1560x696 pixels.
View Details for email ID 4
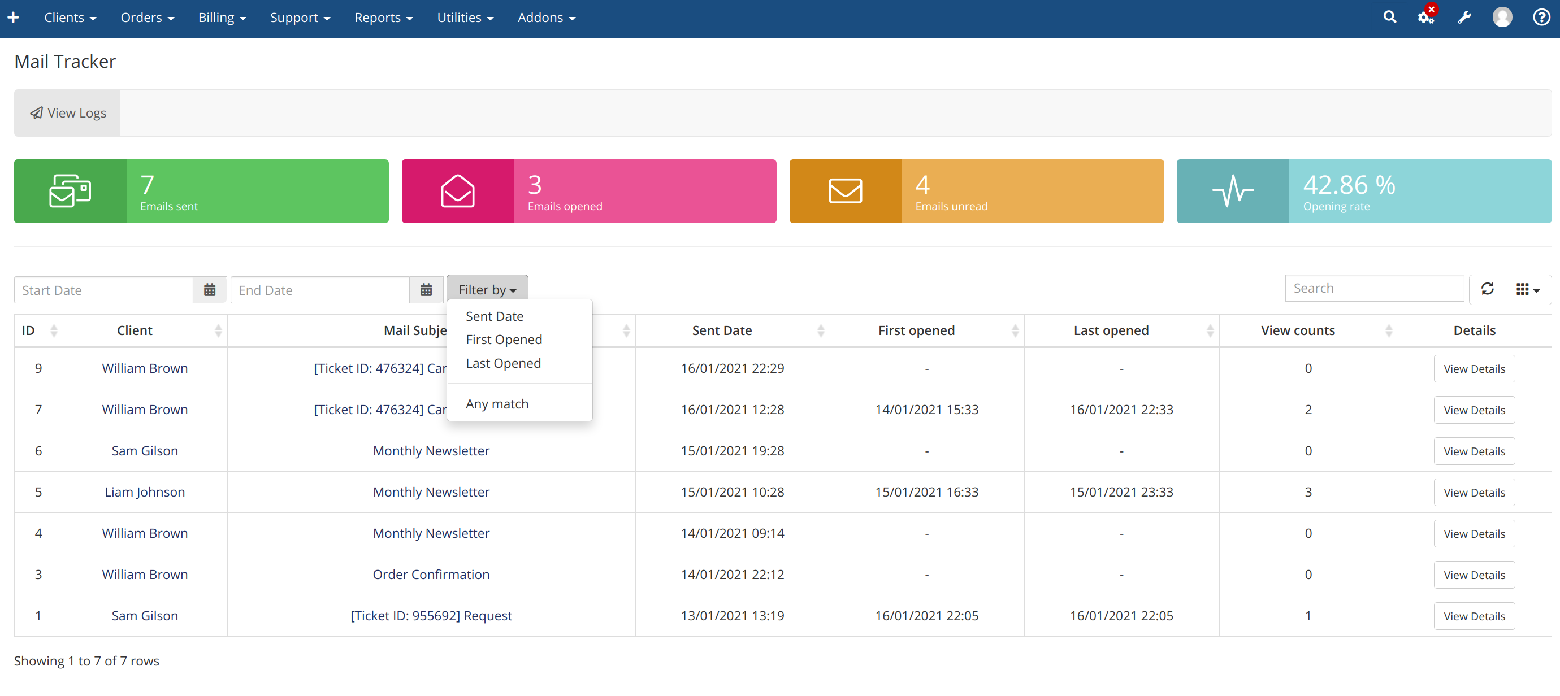point(1474,533)
